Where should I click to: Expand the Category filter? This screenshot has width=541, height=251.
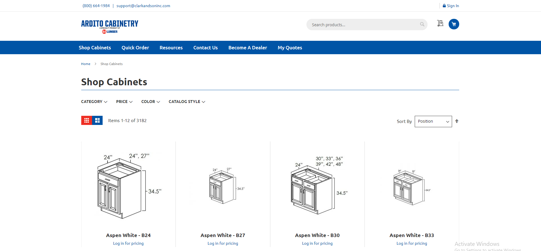pos(94,102)
